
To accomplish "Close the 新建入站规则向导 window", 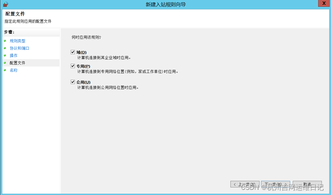I will 324,3.
